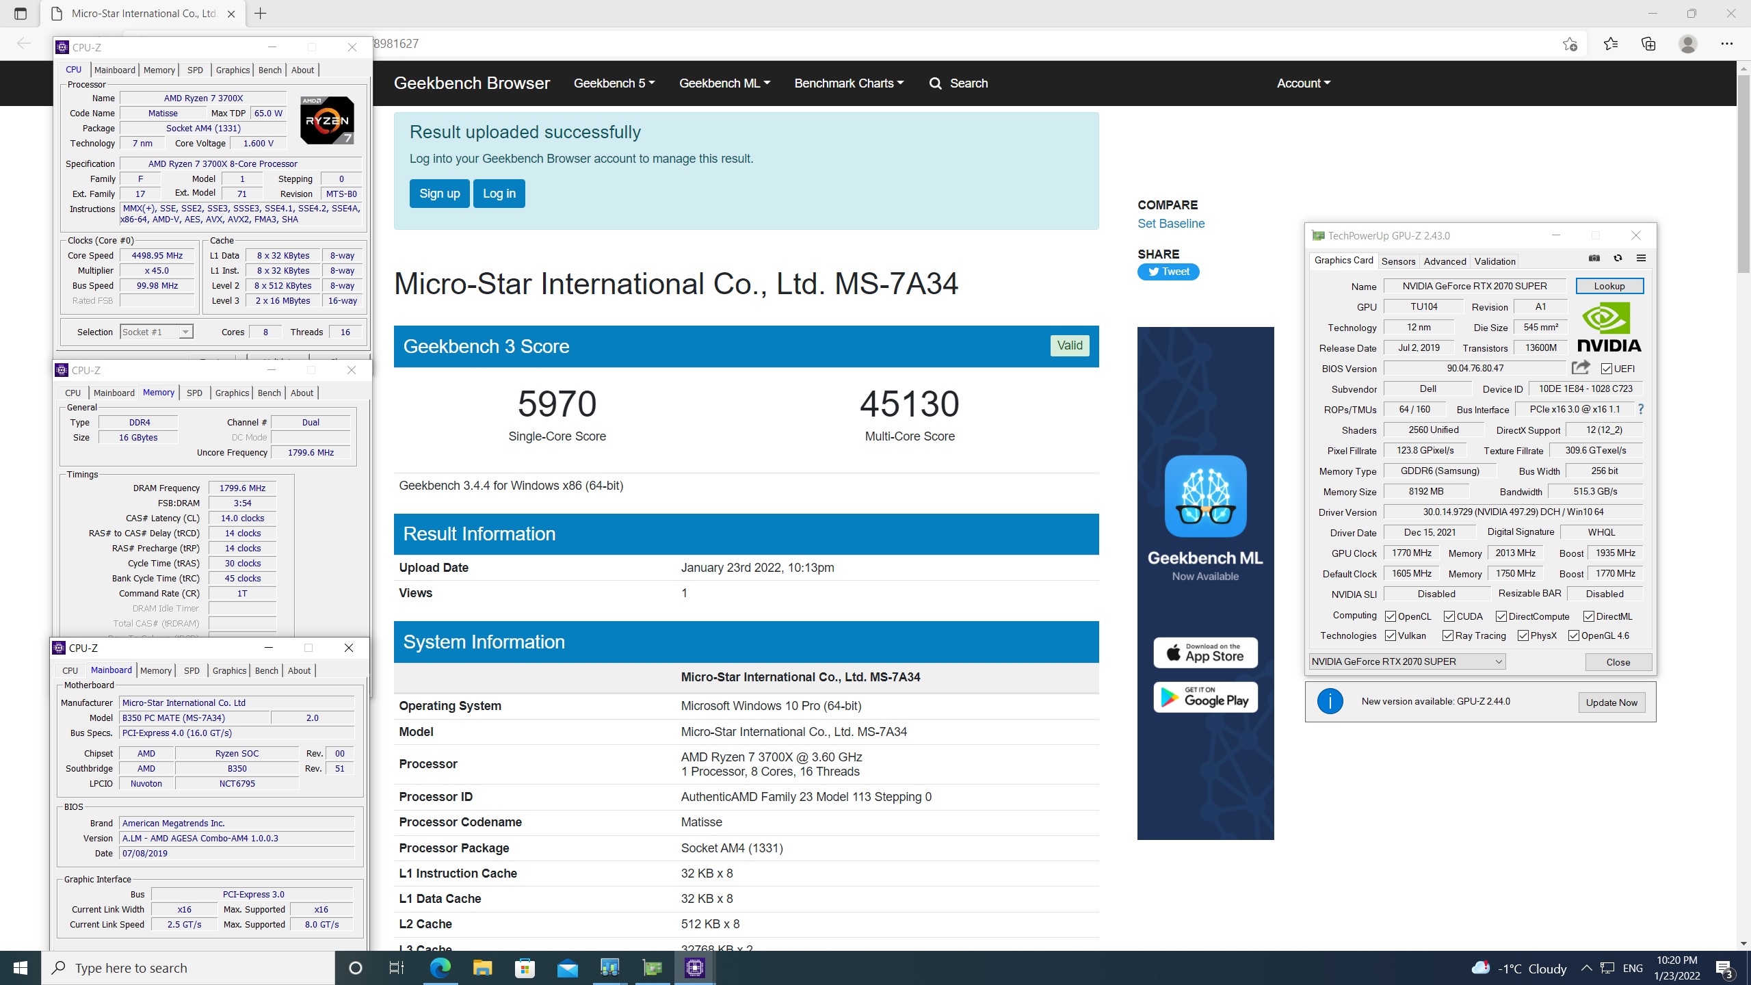
Task: Click the browser profile avatar icon
Action: [x=1687, y=44]
